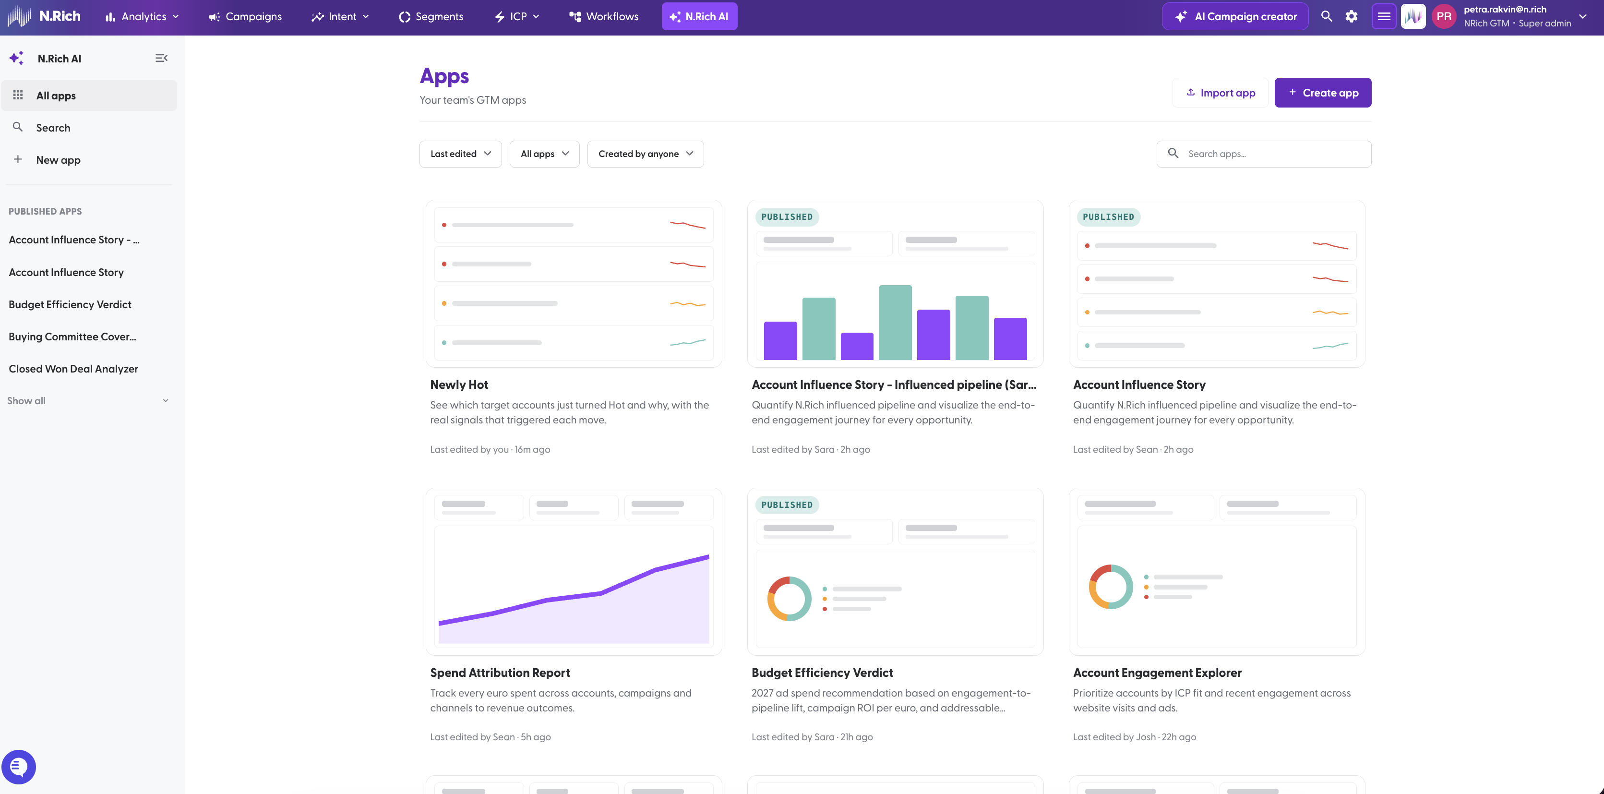Screen dimensions: 1604x794
Task: Click the upload icon on Import app
Action: click(x=1191, y=92)
